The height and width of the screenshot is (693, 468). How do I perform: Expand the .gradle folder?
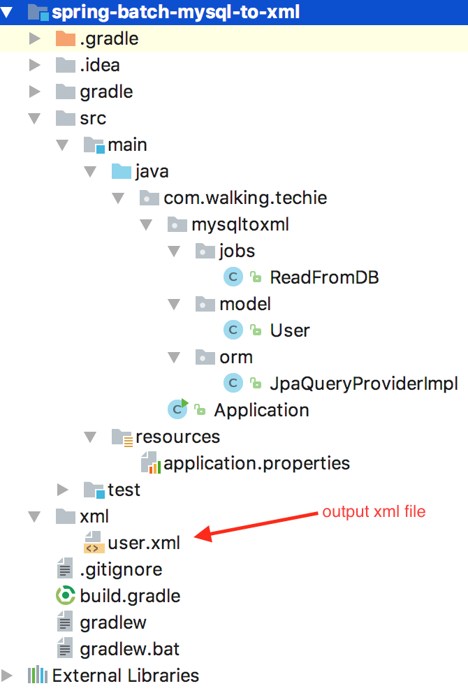(x=34, y=38)
